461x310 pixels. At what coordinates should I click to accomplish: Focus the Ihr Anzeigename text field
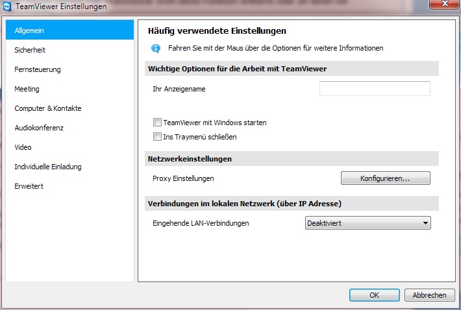point(375,88)
